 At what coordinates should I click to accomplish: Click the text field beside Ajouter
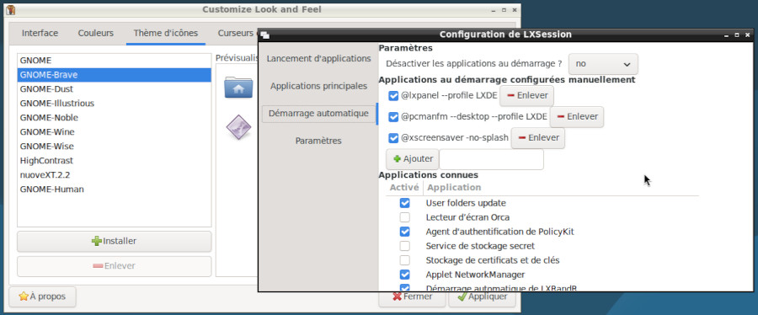click(x=491, y=159)
